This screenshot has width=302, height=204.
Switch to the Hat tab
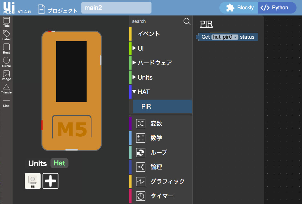pyautogui.click(x=59, y=163)
